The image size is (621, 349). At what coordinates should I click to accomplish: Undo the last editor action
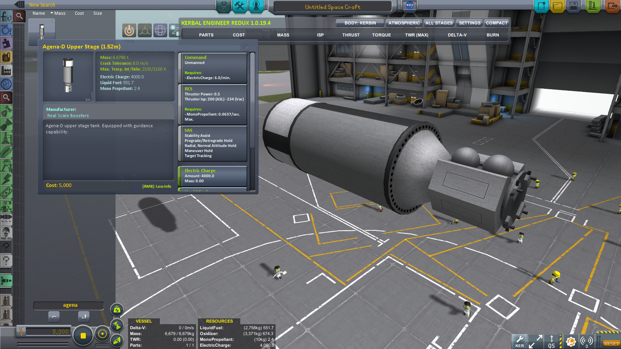pyautogui.click(x=54, y=316)
